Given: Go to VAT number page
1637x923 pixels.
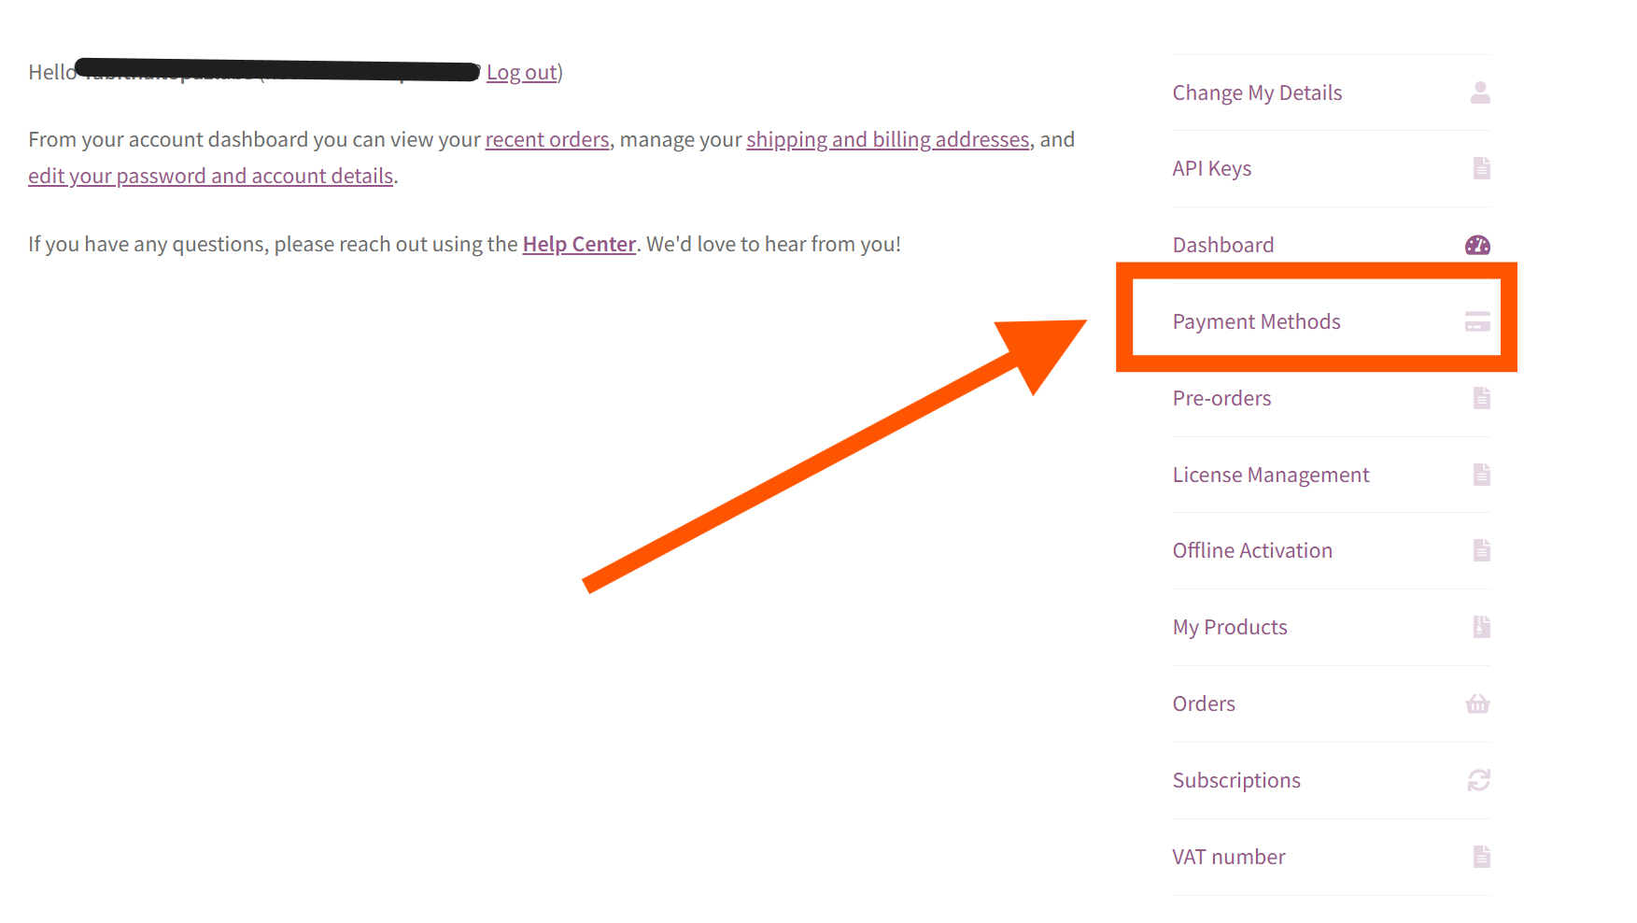Looking at the screenshot, I should (x=1229, y=857).
